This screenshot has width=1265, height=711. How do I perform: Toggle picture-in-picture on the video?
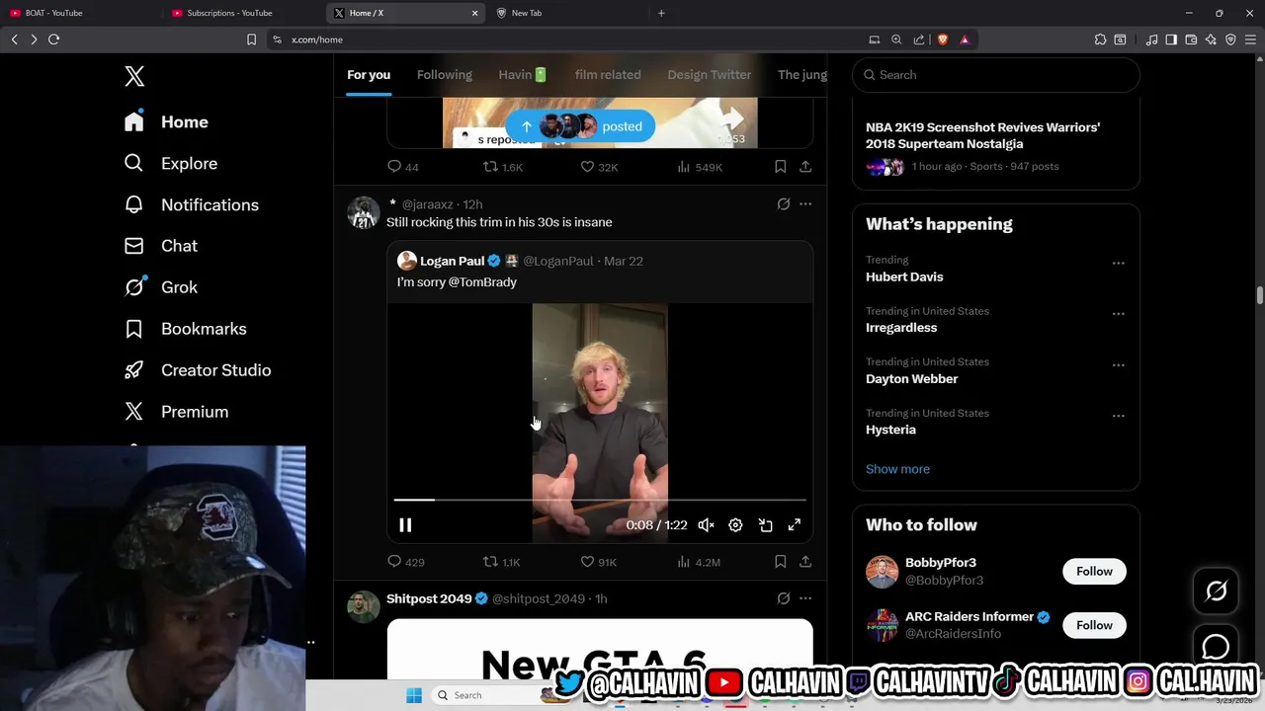click(765, 525)
